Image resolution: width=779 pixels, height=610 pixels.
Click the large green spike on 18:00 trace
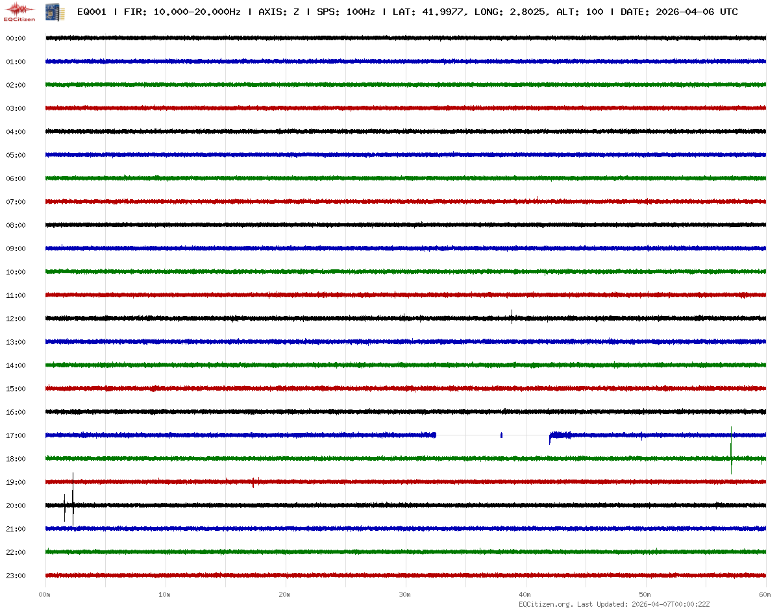pyautogui.click(x=731, y=451)
